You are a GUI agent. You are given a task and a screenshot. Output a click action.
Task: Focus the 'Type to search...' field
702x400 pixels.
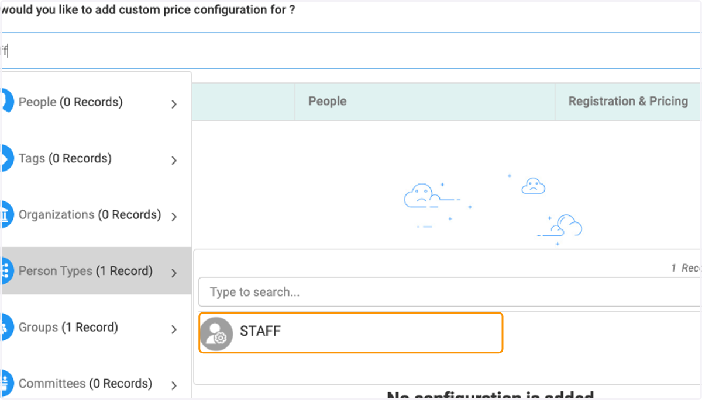(x=449, y=292)
